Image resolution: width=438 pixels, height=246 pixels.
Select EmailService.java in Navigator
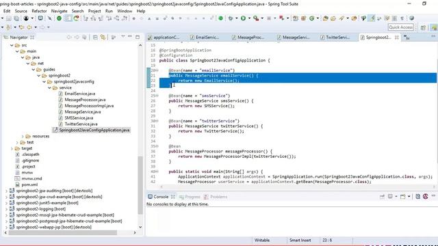tap(80, 94)
